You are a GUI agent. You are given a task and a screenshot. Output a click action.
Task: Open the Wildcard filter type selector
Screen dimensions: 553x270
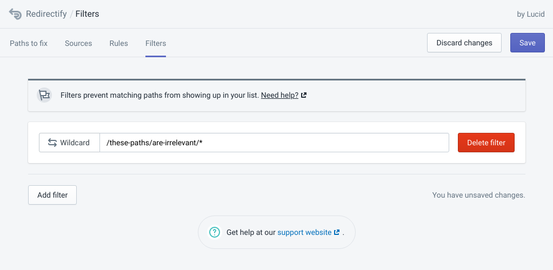70,143
